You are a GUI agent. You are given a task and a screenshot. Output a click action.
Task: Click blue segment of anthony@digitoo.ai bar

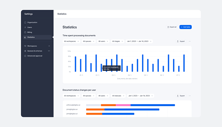pos(153,105)
